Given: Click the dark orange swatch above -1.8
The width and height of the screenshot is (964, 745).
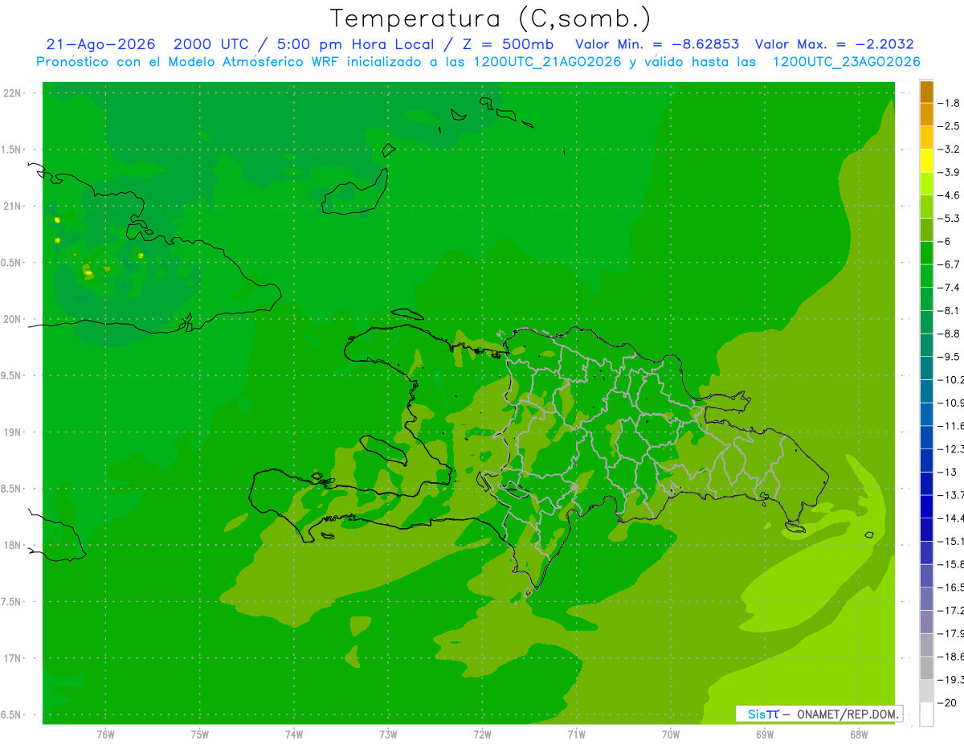Looking at the screenshot, I should [x=926, y=92].
